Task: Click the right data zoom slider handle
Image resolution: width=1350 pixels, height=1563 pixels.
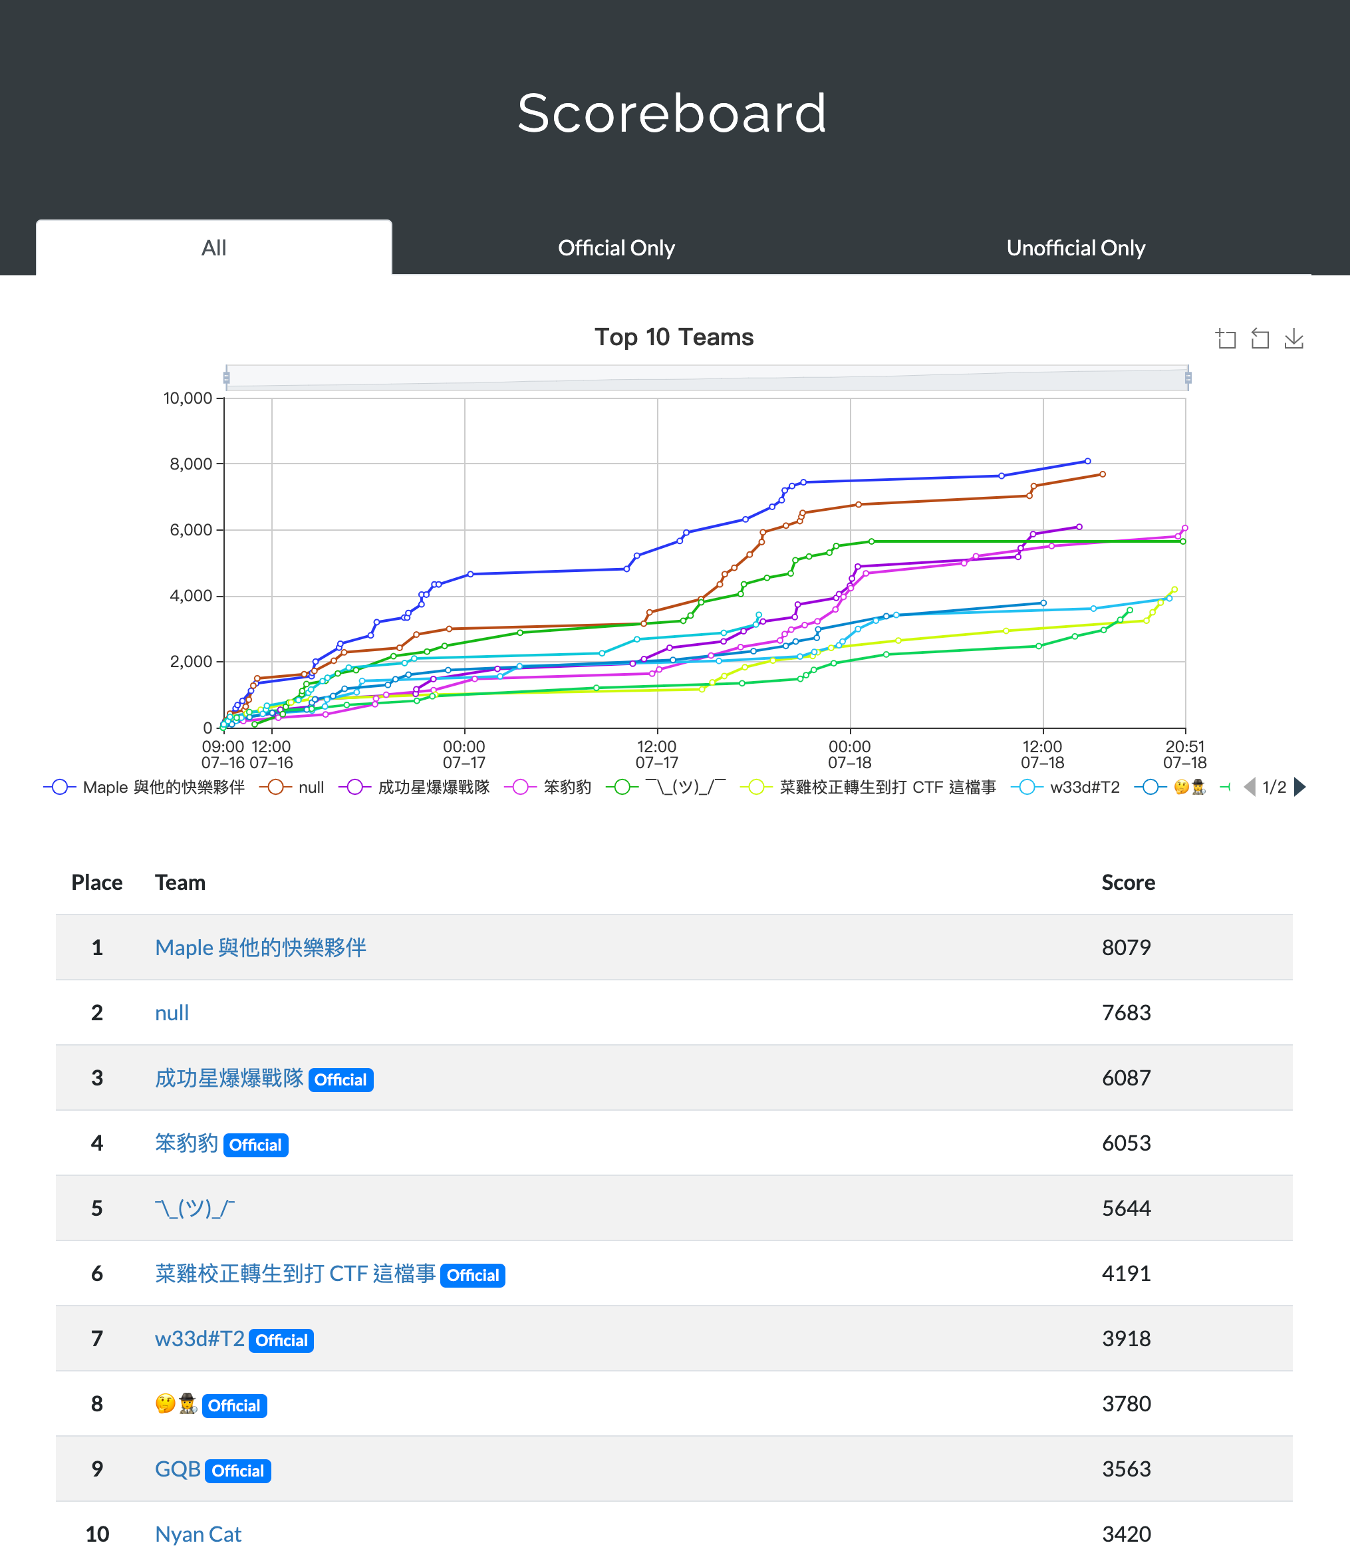Action: (x=1188, y=377)
